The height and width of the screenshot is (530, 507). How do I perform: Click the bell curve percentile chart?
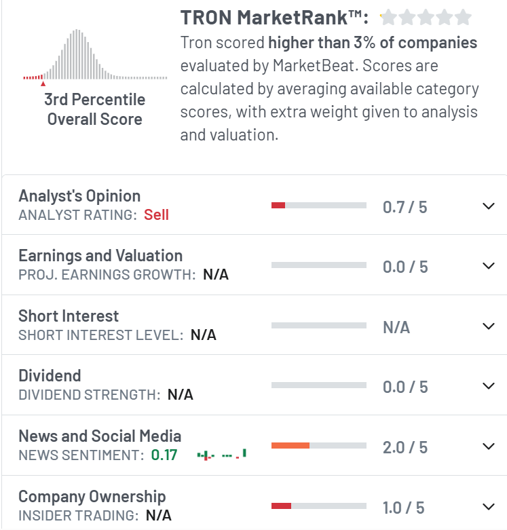click(x=94, y=56)
